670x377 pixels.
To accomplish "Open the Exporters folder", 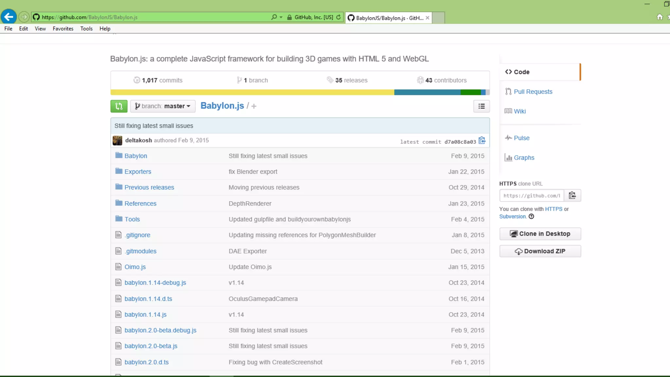I will pos(138,171).
